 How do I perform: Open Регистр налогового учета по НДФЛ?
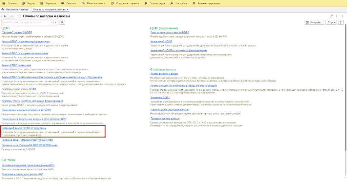tap(169, 32)
